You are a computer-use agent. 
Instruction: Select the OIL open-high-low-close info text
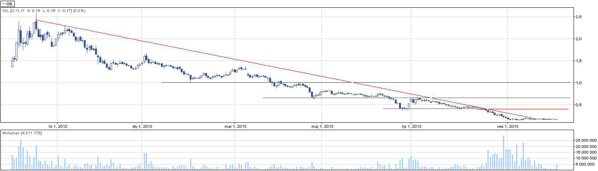click(44, 11)
